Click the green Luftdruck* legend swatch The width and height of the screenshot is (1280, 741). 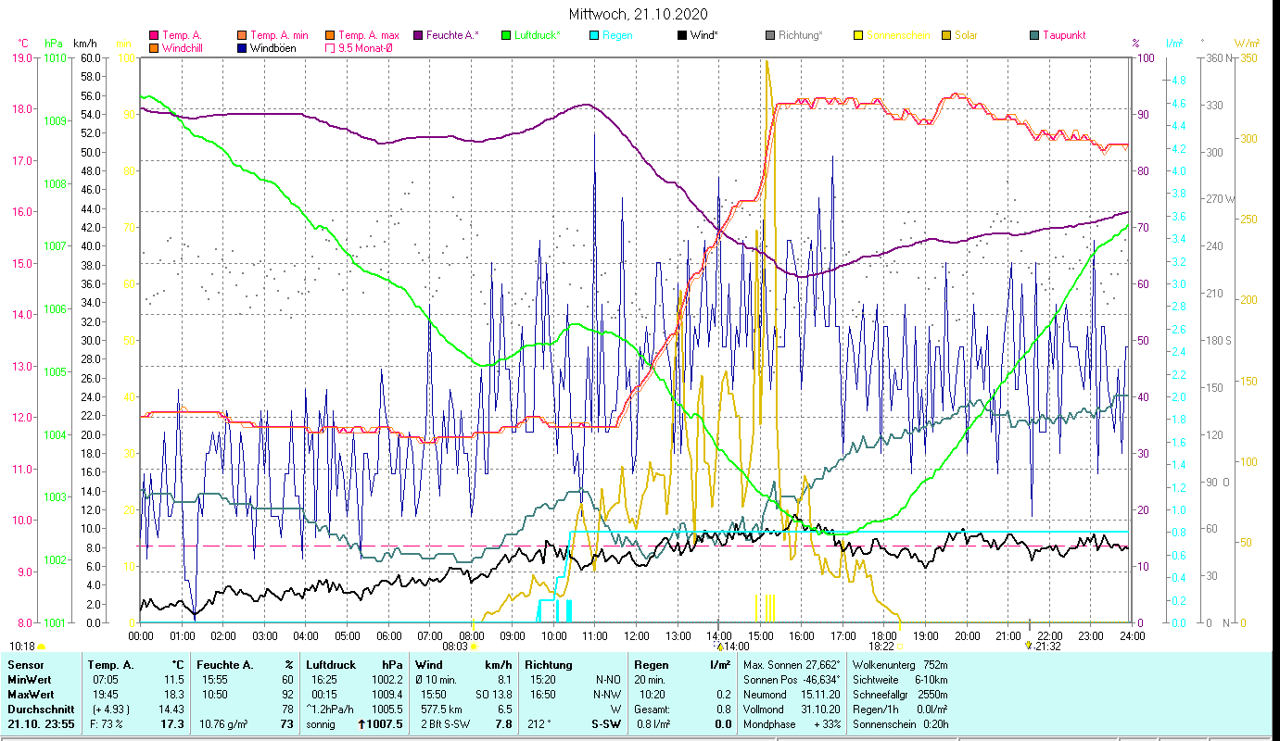506,35
